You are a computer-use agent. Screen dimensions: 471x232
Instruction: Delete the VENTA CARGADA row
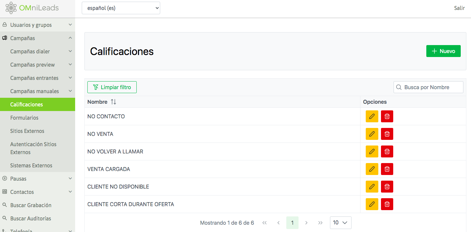click(x=387, y=169)
